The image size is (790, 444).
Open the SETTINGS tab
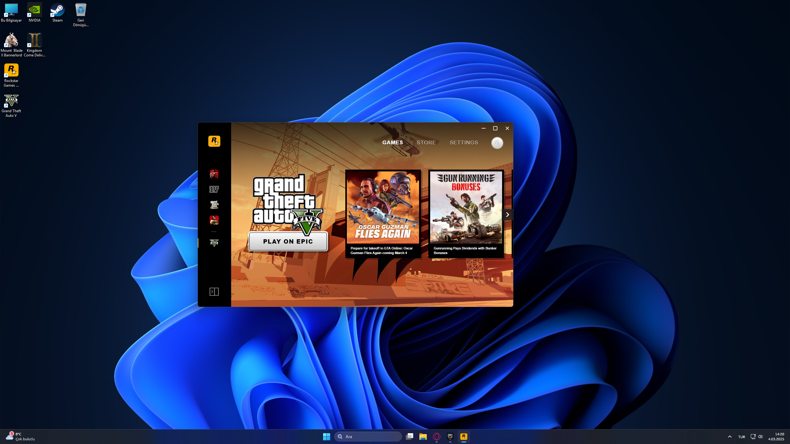click(464, 142)
